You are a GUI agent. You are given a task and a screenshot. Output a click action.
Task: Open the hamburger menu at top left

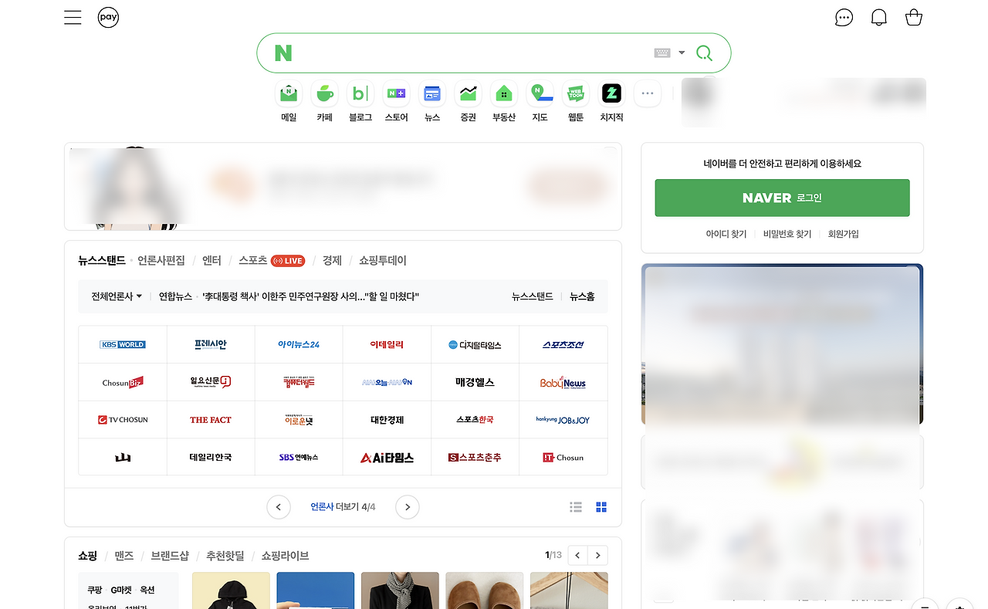(x=73, y=18)
